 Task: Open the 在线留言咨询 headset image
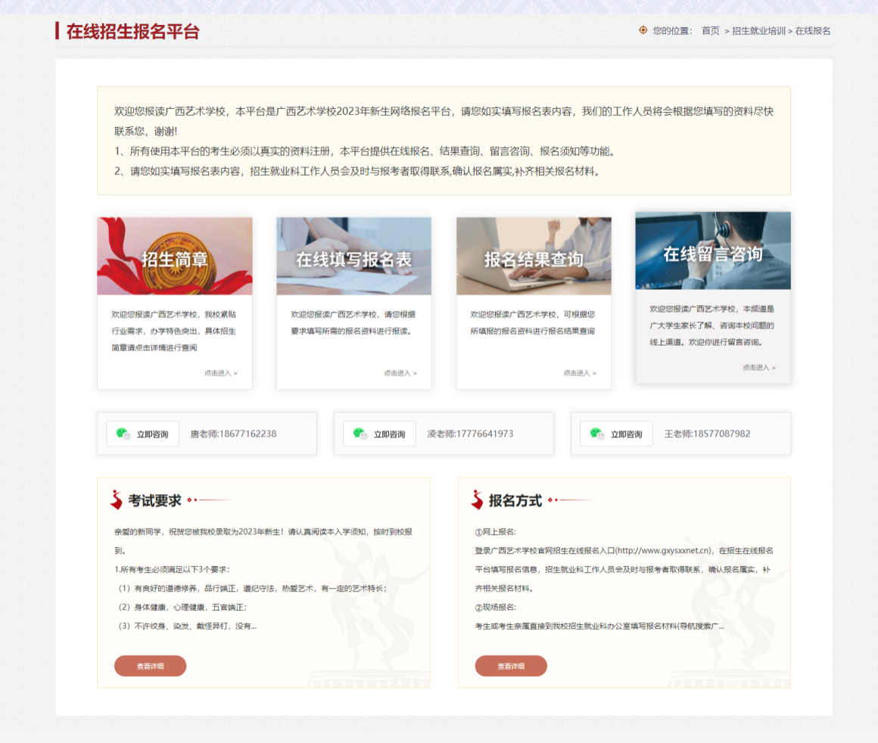[x=712, y=250]
